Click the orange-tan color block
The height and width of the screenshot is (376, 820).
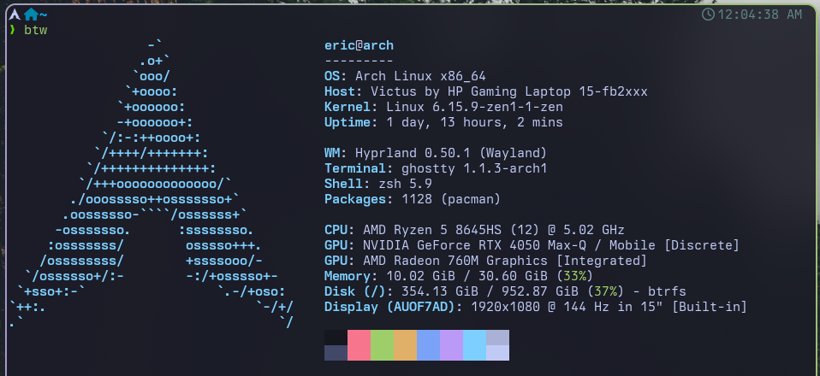click(x=406, y=345)
